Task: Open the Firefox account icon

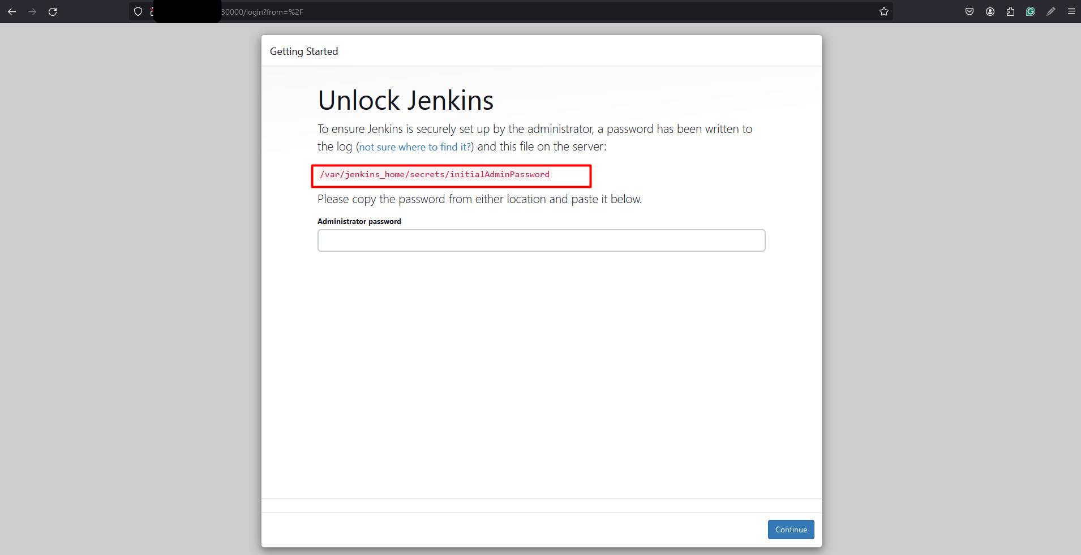Action: [x=990, y=11]
